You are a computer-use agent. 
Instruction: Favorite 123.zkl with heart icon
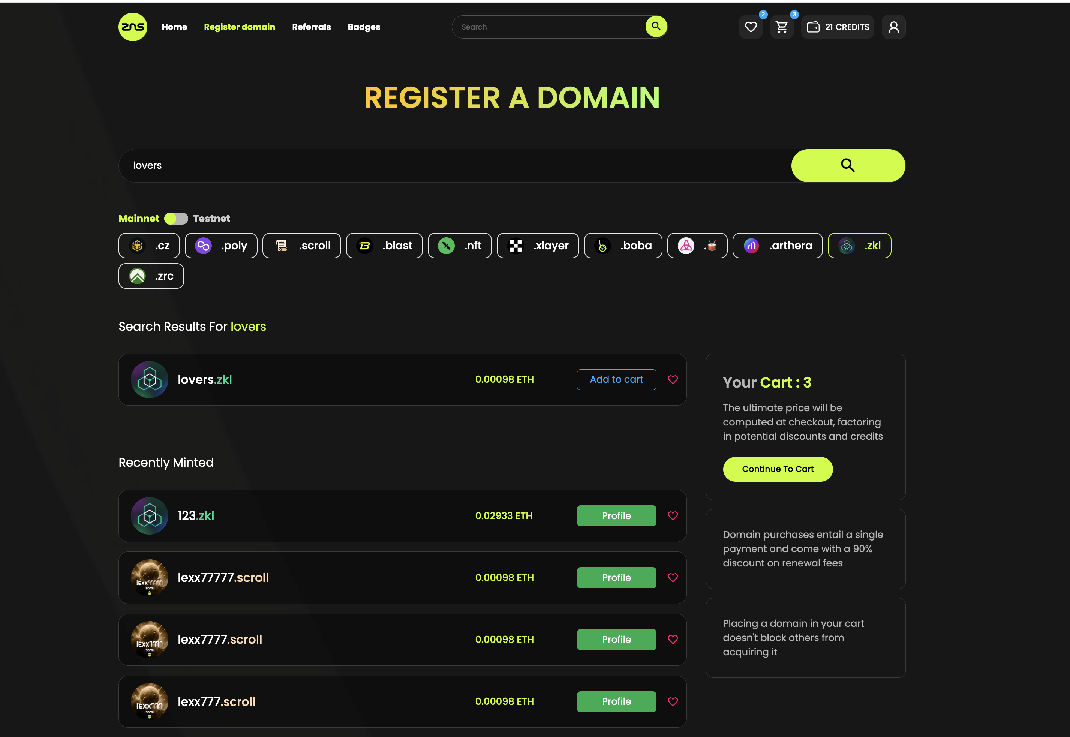pos(672,516)
